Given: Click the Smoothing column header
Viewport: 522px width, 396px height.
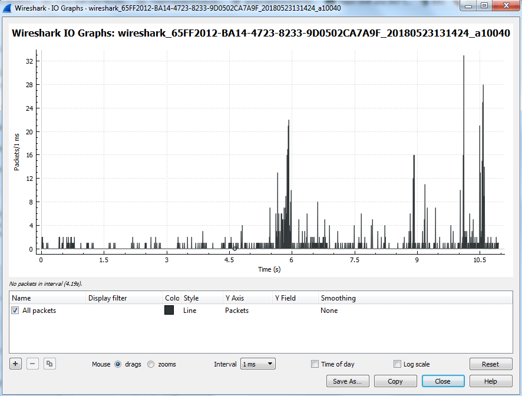Looking at the screenshot, I should click(x=415, y=298).
